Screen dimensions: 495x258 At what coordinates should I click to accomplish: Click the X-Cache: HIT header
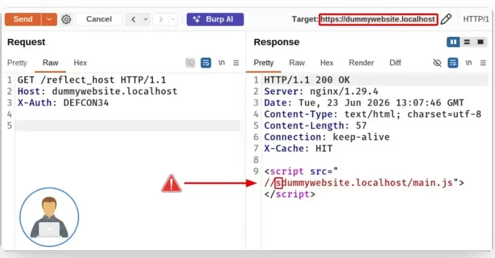[298, 148]
